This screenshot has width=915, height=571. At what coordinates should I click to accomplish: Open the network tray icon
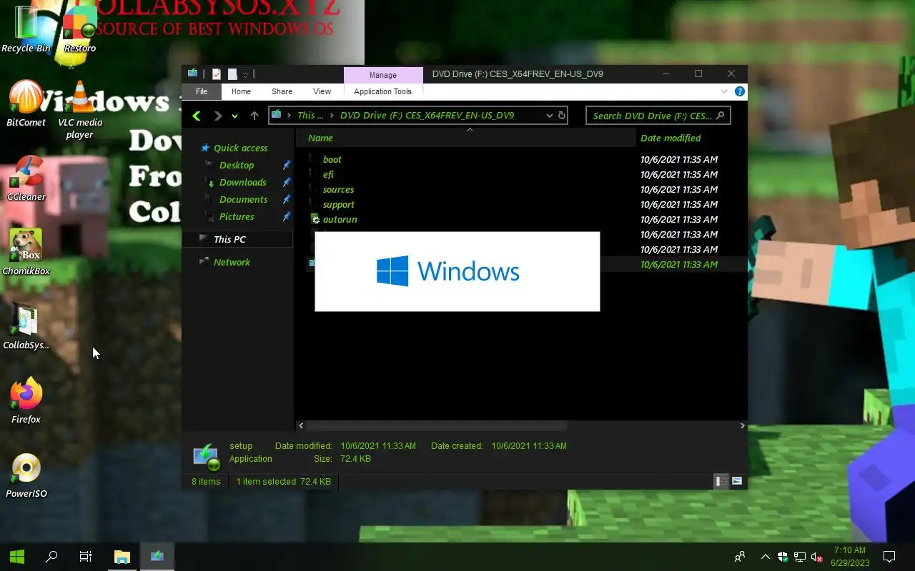pos(800,557)
